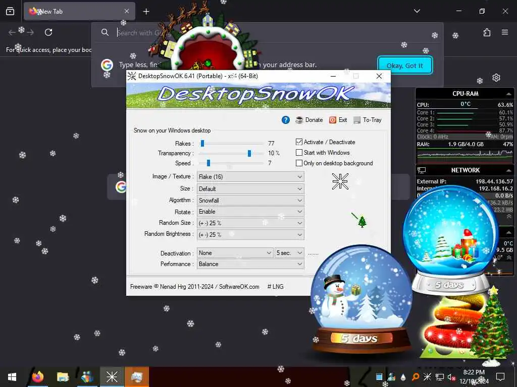Screen dimensions: 517x387
Task: Open Firefox extensions puzzle icon
Action: pyautogui.click(x=487, y=32)
